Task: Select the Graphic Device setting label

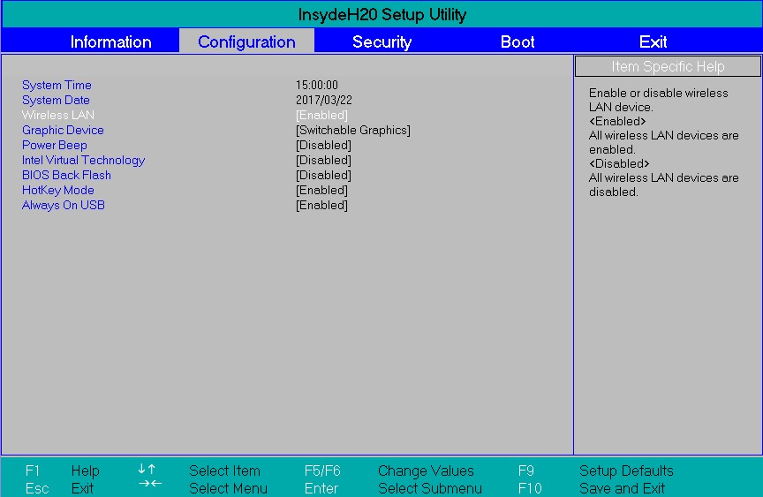Action: click(x=63, y=131)
